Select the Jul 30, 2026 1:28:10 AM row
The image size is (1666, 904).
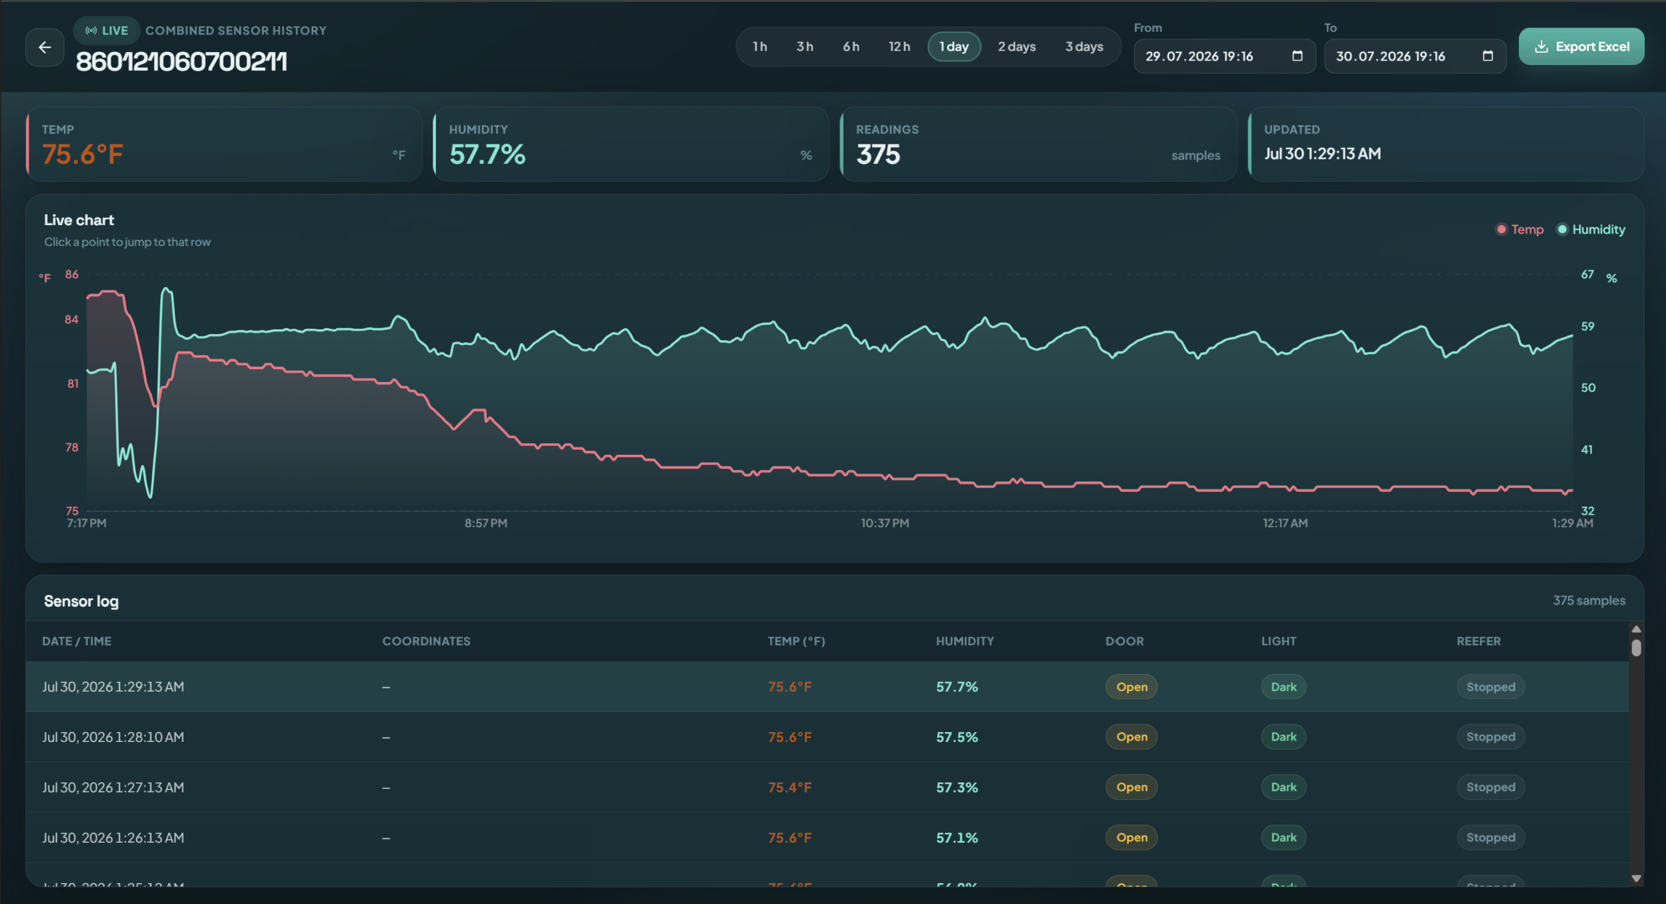[x=827, y=737]
